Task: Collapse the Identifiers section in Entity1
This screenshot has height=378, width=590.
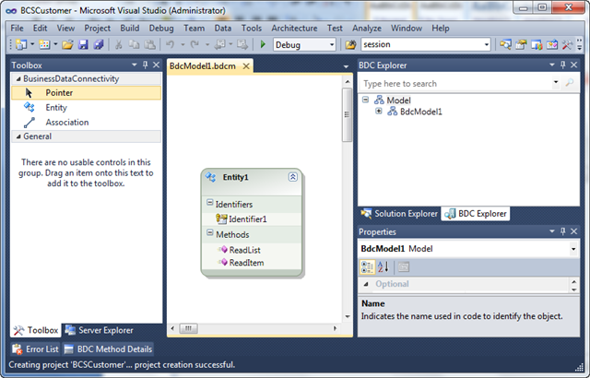Action: [x=210, y=203]
